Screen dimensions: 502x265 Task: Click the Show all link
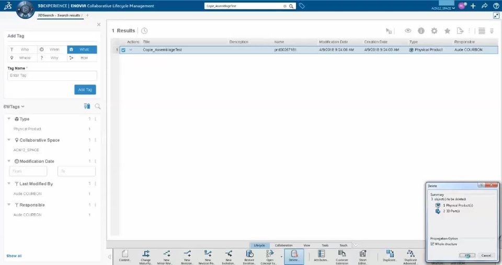(x=14, y=256)
